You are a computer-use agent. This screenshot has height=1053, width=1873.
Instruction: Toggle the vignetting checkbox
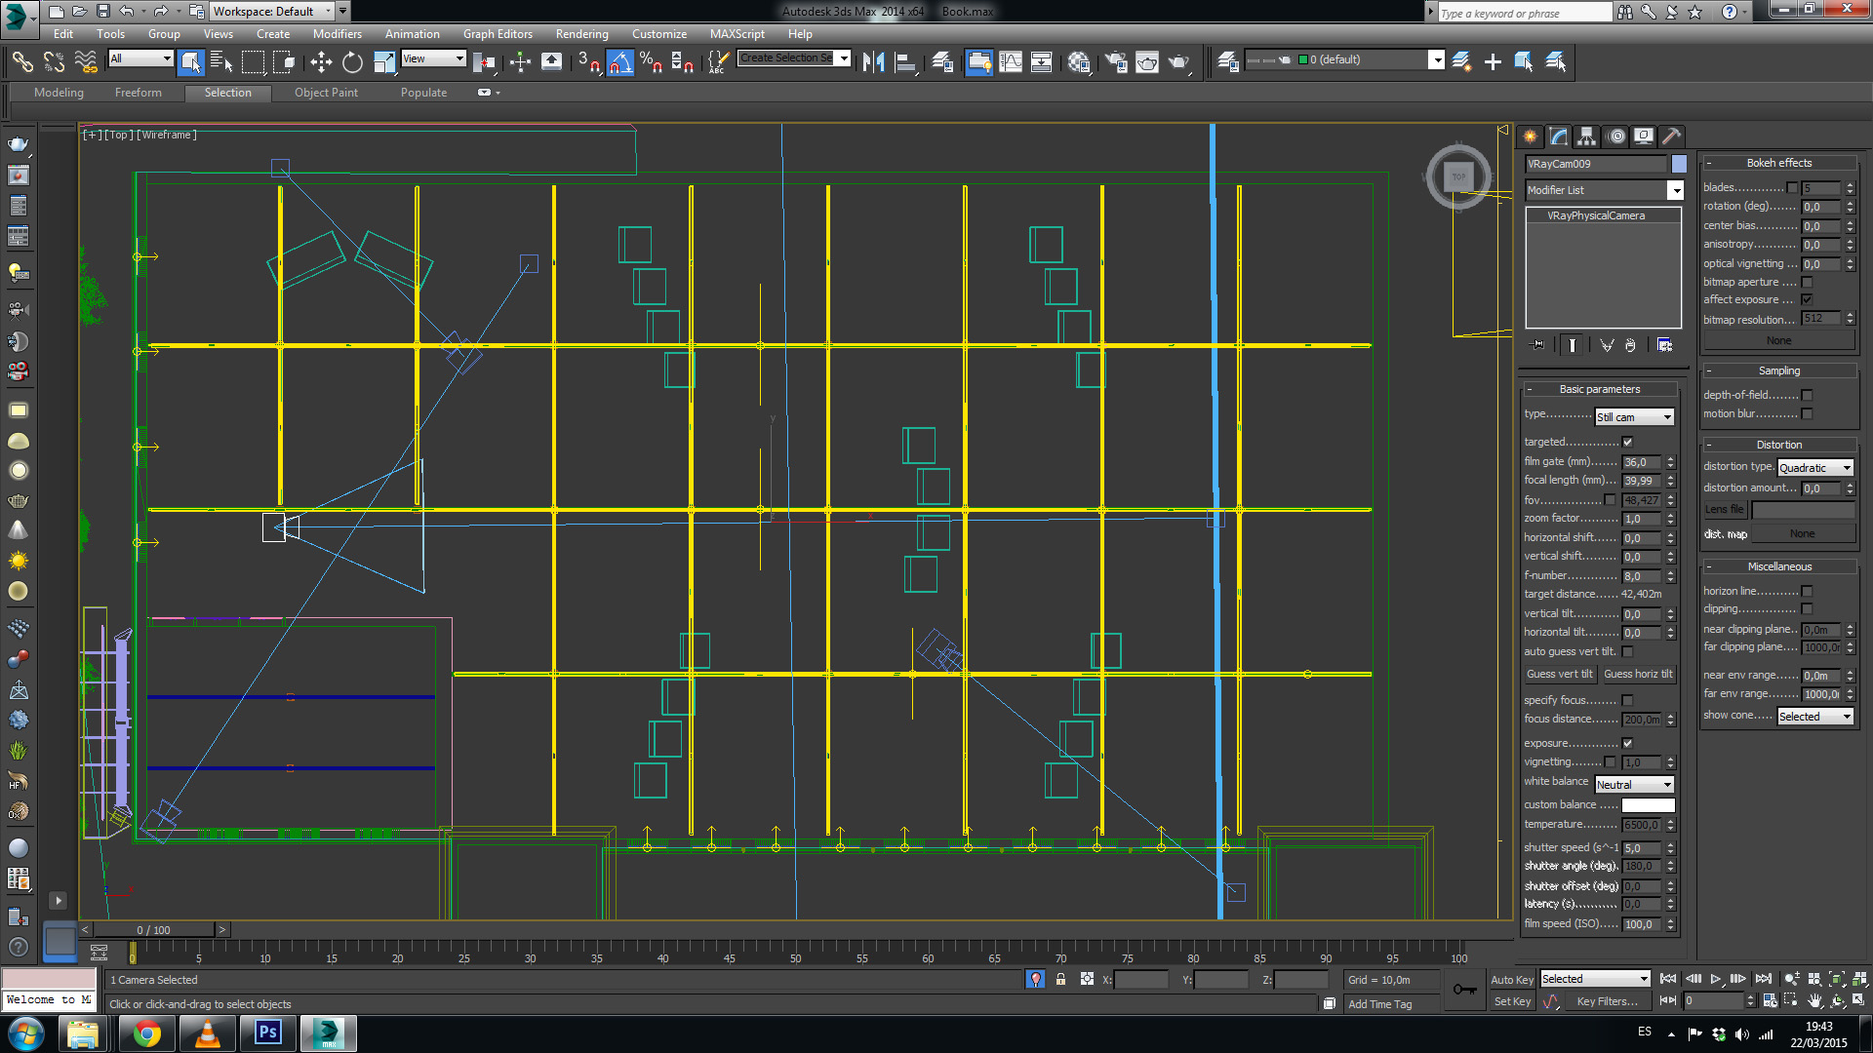click(x=1610, y=762)
